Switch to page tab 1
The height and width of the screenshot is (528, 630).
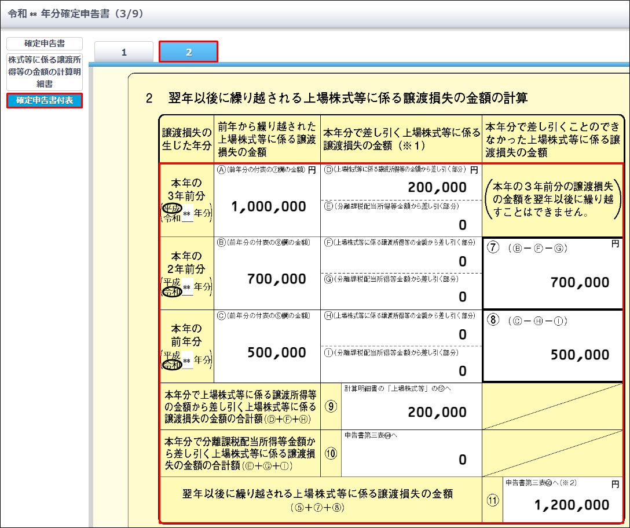pos(124,52)
